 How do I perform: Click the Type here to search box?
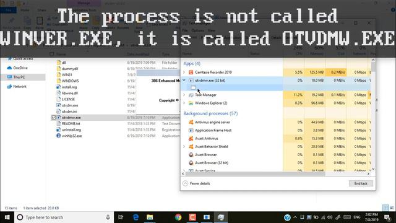64,217
